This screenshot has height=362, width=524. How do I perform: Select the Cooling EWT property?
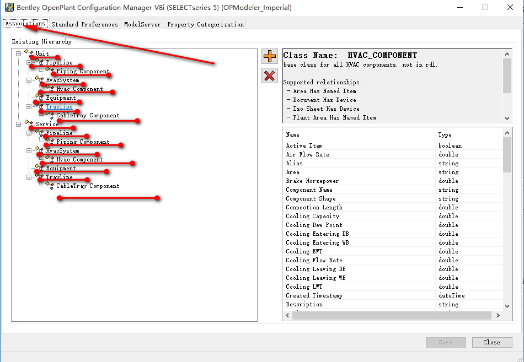click(x=393, y=251)
